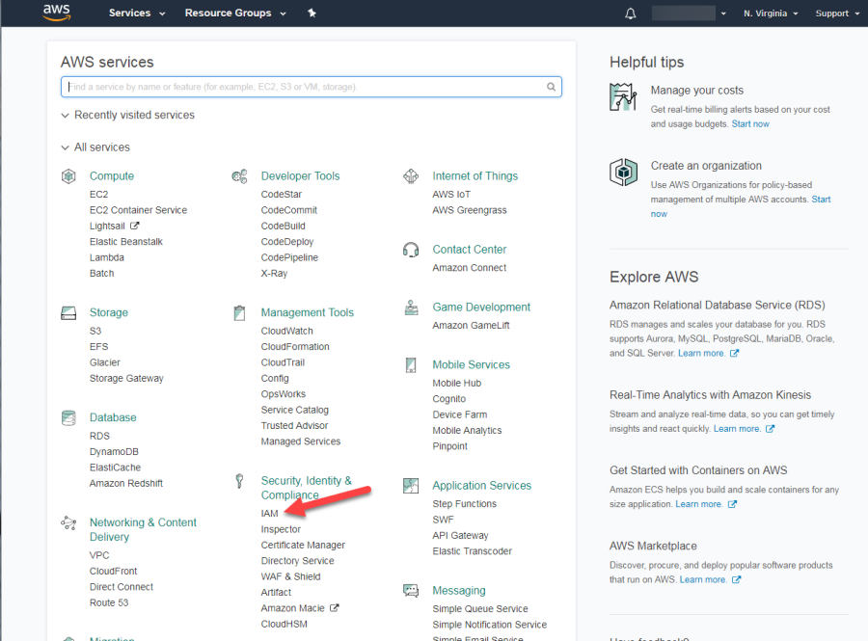Click the Create an organization icon
This screenshot has height=641, width=868.
(x=624, y=172)
